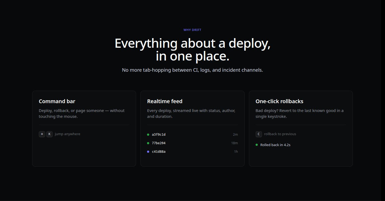Click the green dot beside Rolled back

[x=257, y=145]
